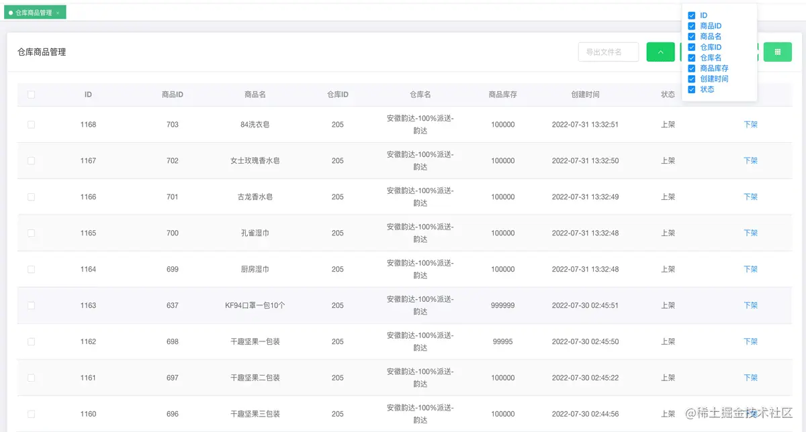806x432 pixels.
Task: Uncheck the 商品ID column checkbox in popup
Action: [692, 26]
